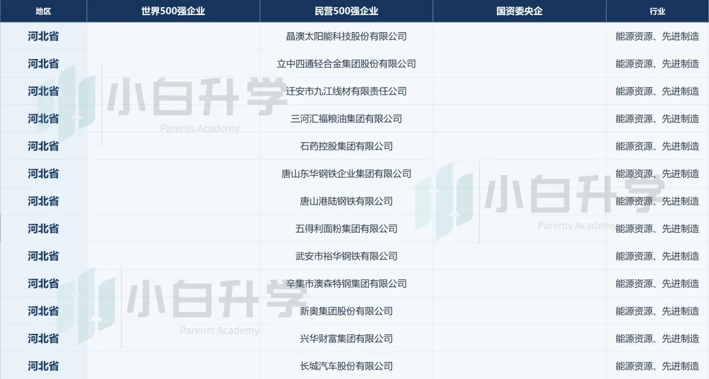
Task: Click 河北省 in the 辛集市澳森特钢 row
Action: (x=43, y=284)
